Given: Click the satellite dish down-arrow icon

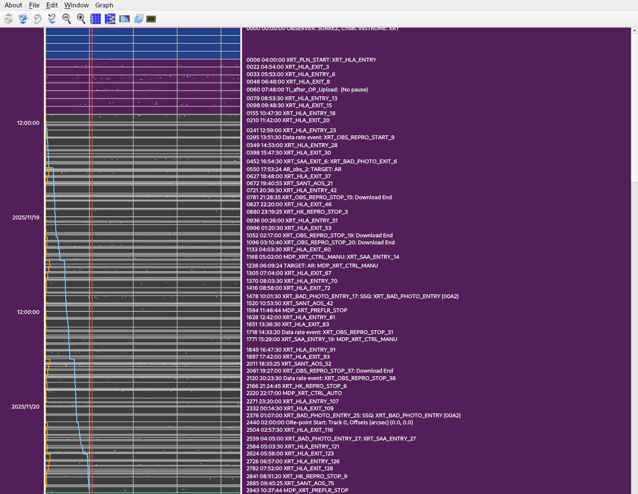Looking at the screenshot, I should (x=52, y=19).
